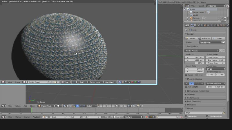Open the Constraints properties tab icon

point(209,25)
